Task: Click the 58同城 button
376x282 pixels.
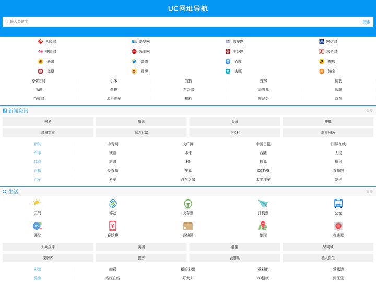Action: (x=328, y=246)
